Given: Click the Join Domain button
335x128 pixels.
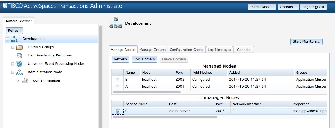Looking at the screenshot, I should [x=145, y=59].
